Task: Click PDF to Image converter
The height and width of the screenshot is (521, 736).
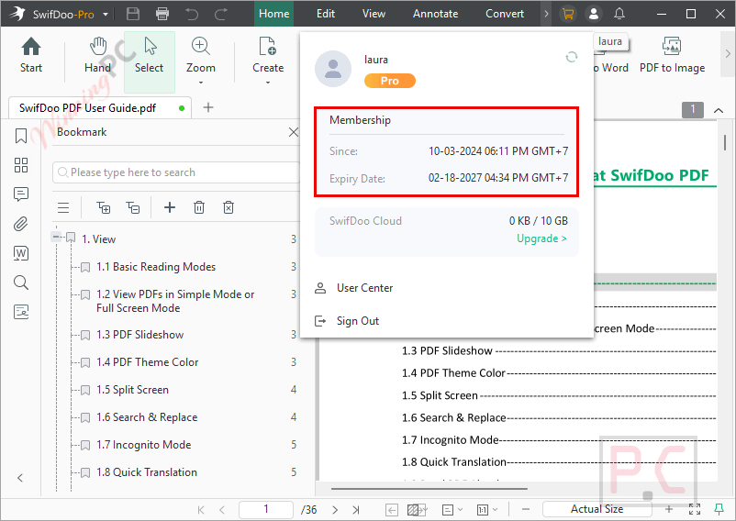Action: (x=672, y=55)
